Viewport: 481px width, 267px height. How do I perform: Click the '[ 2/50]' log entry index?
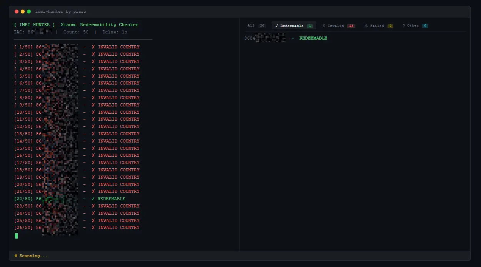click(x=24, y=54)
